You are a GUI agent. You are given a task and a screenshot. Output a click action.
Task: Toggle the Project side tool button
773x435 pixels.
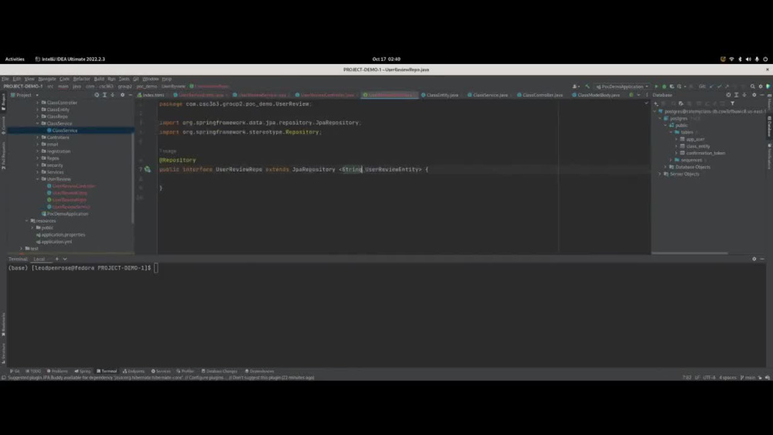[3, 100]
